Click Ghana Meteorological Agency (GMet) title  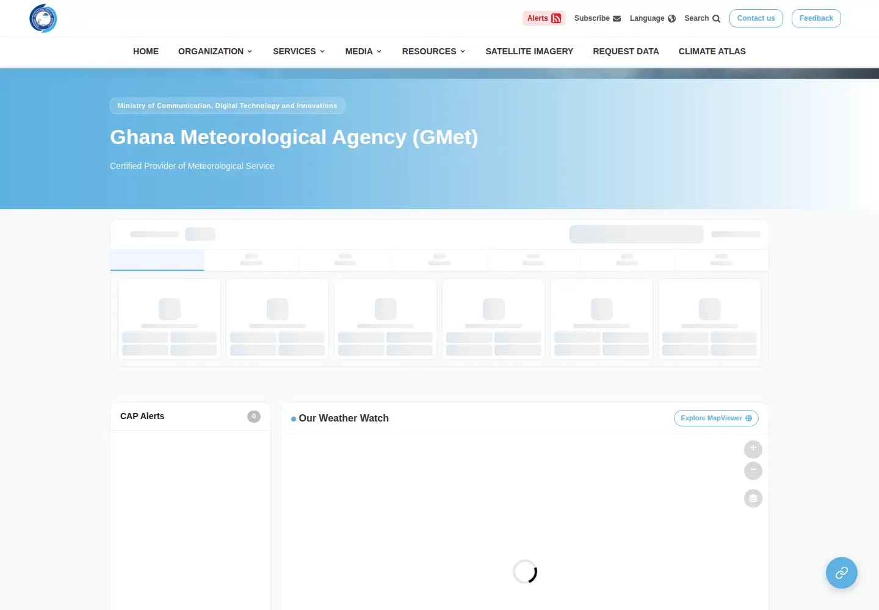(294, 137)
